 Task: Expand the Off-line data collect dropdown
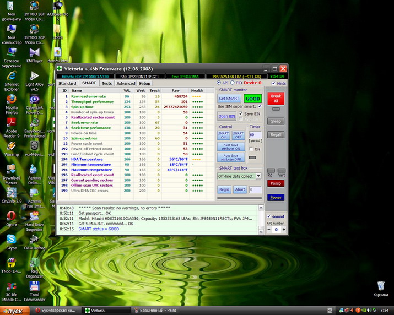258,176
